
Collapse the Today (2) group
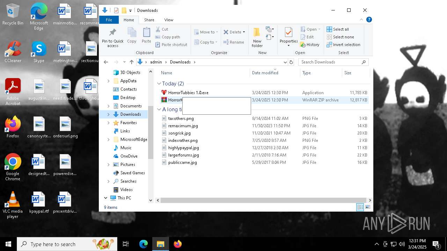click(159, 84)
